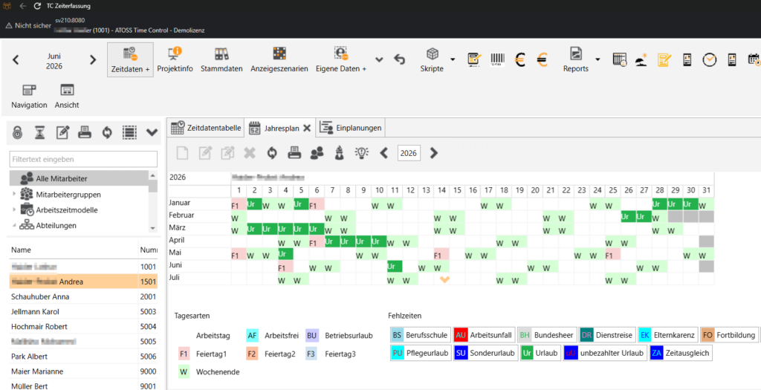Select the BS Berufsschule absence type

(421, 335)
